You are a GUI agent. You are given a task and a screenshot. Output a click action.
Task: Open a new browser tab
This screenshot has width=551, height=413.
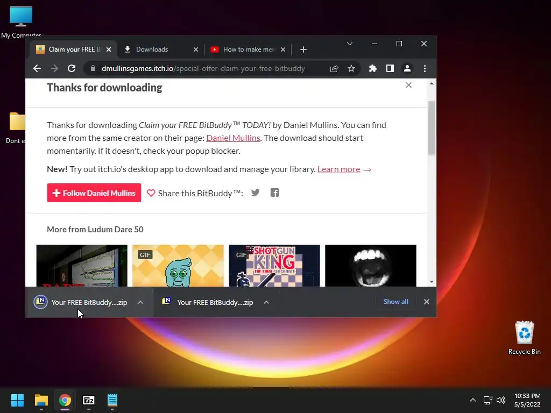(303, 49)
